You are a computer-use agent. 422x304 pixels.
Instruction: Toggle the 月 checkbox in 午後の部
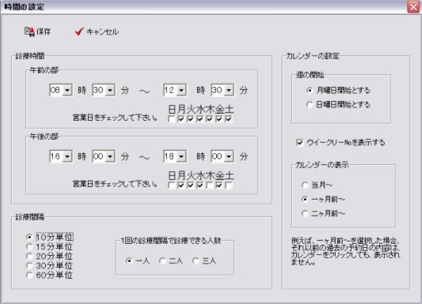(x=181, y=185)
